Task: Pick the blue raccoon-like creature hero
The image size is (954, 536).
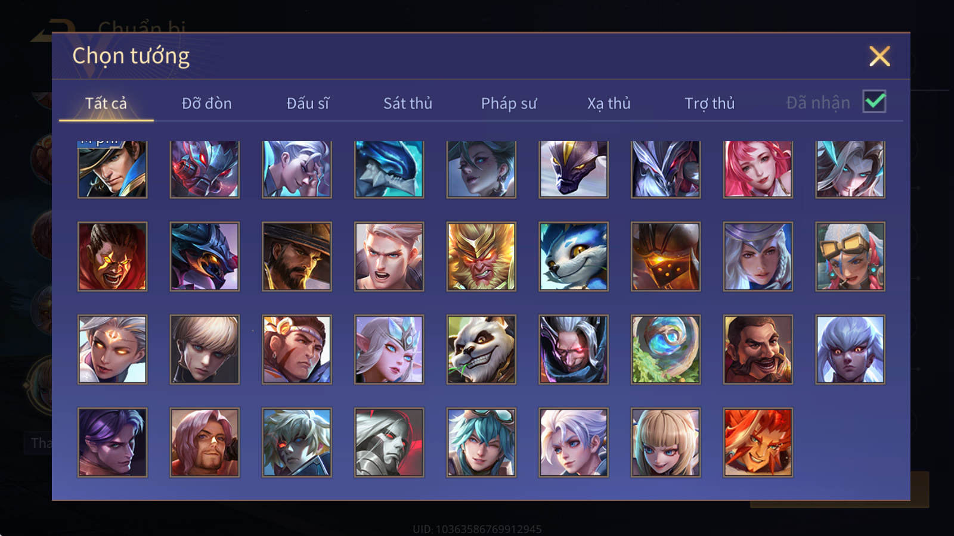Action: point(574,257)
